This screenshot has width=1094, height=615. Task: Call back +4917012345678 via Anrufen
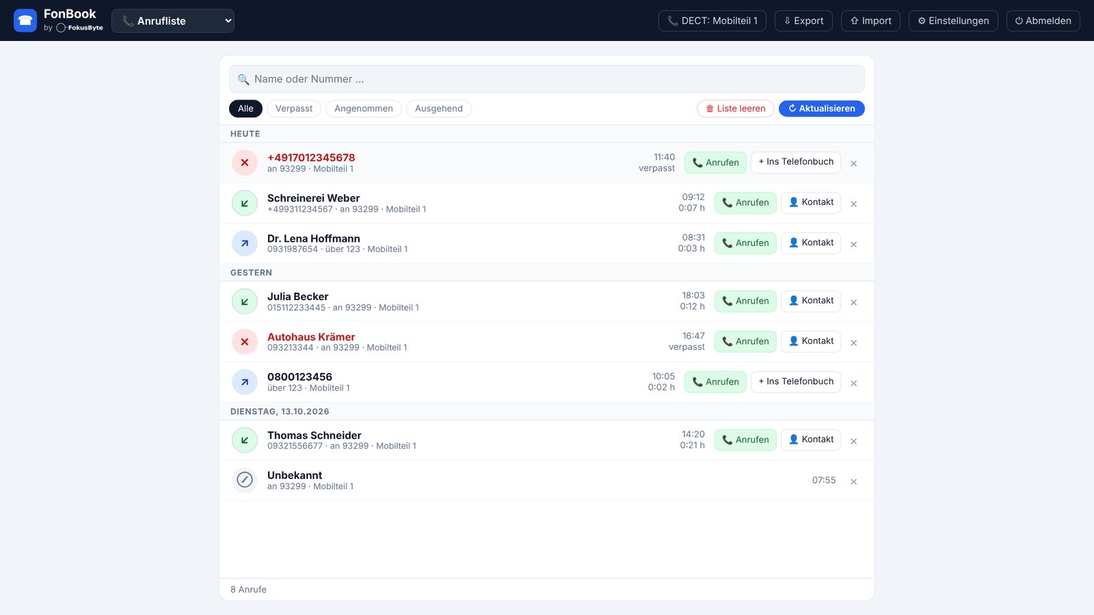click(715, 163)
